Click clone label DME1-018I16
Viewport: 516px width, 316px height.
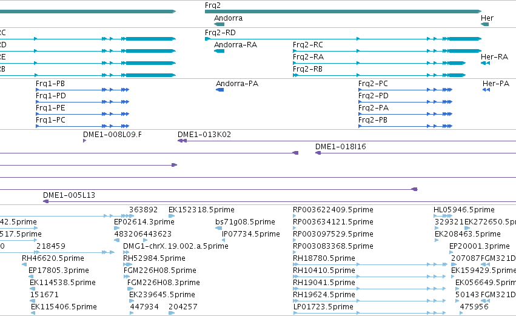340,147
